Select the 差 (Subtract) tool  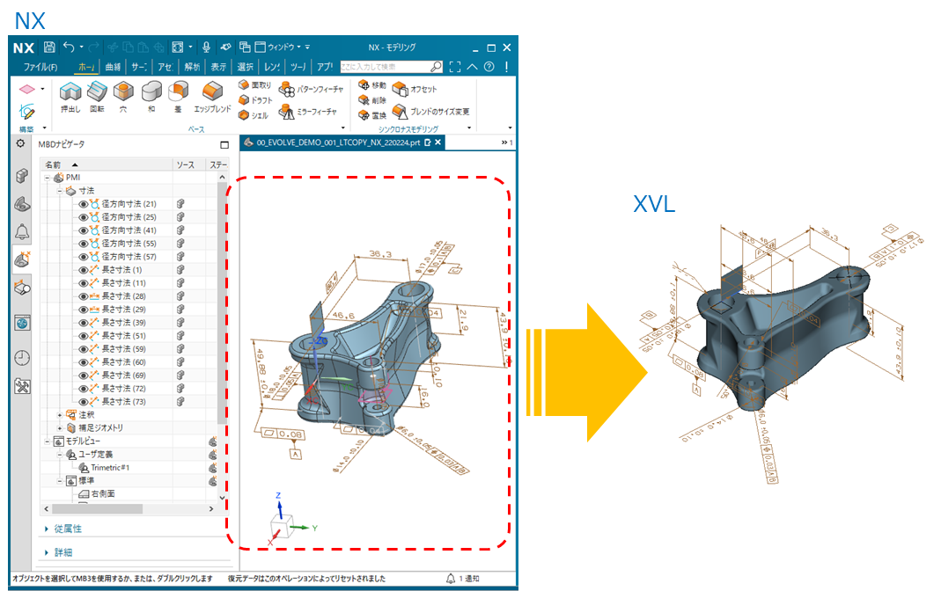point(178,97)
